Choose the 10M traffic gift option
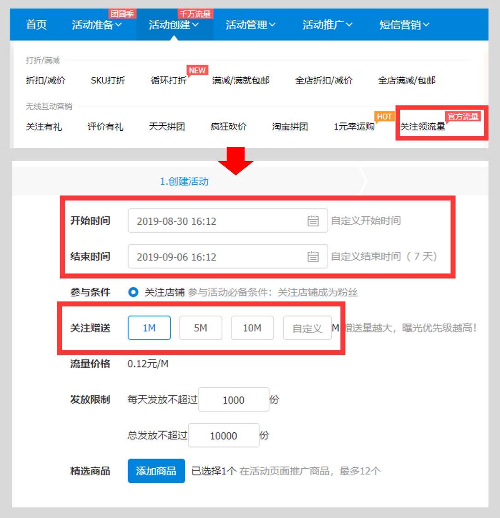The width and height of the screenshot is (500, 518). 252,328
